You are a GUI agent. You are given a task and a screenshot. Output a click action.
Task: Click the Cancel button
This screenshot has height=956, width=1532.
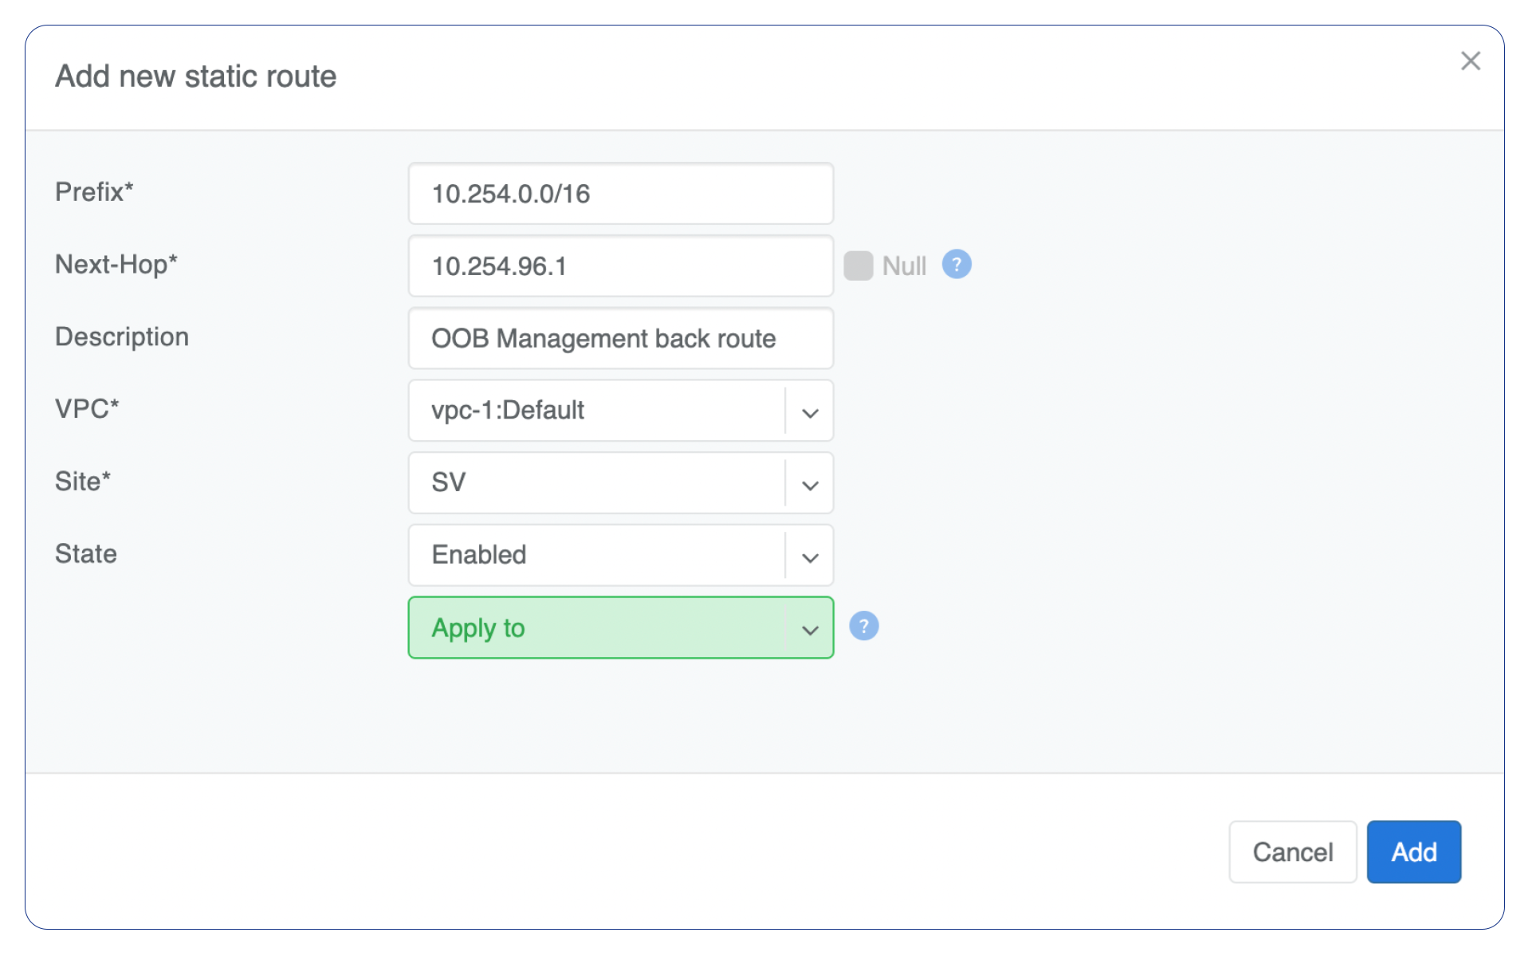click(x=1292, y=852)
